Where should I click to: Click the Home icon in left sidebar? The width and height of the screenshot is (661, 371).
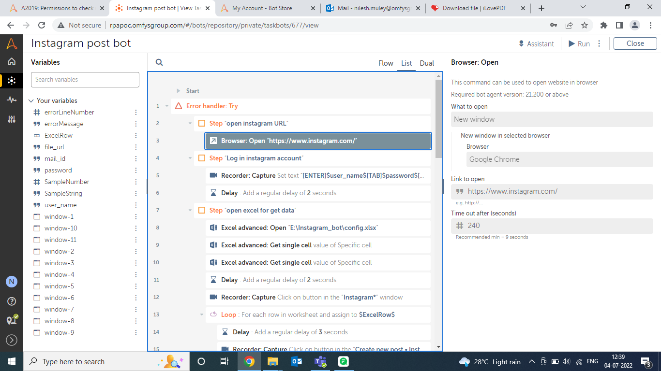[x=12, y=61]
